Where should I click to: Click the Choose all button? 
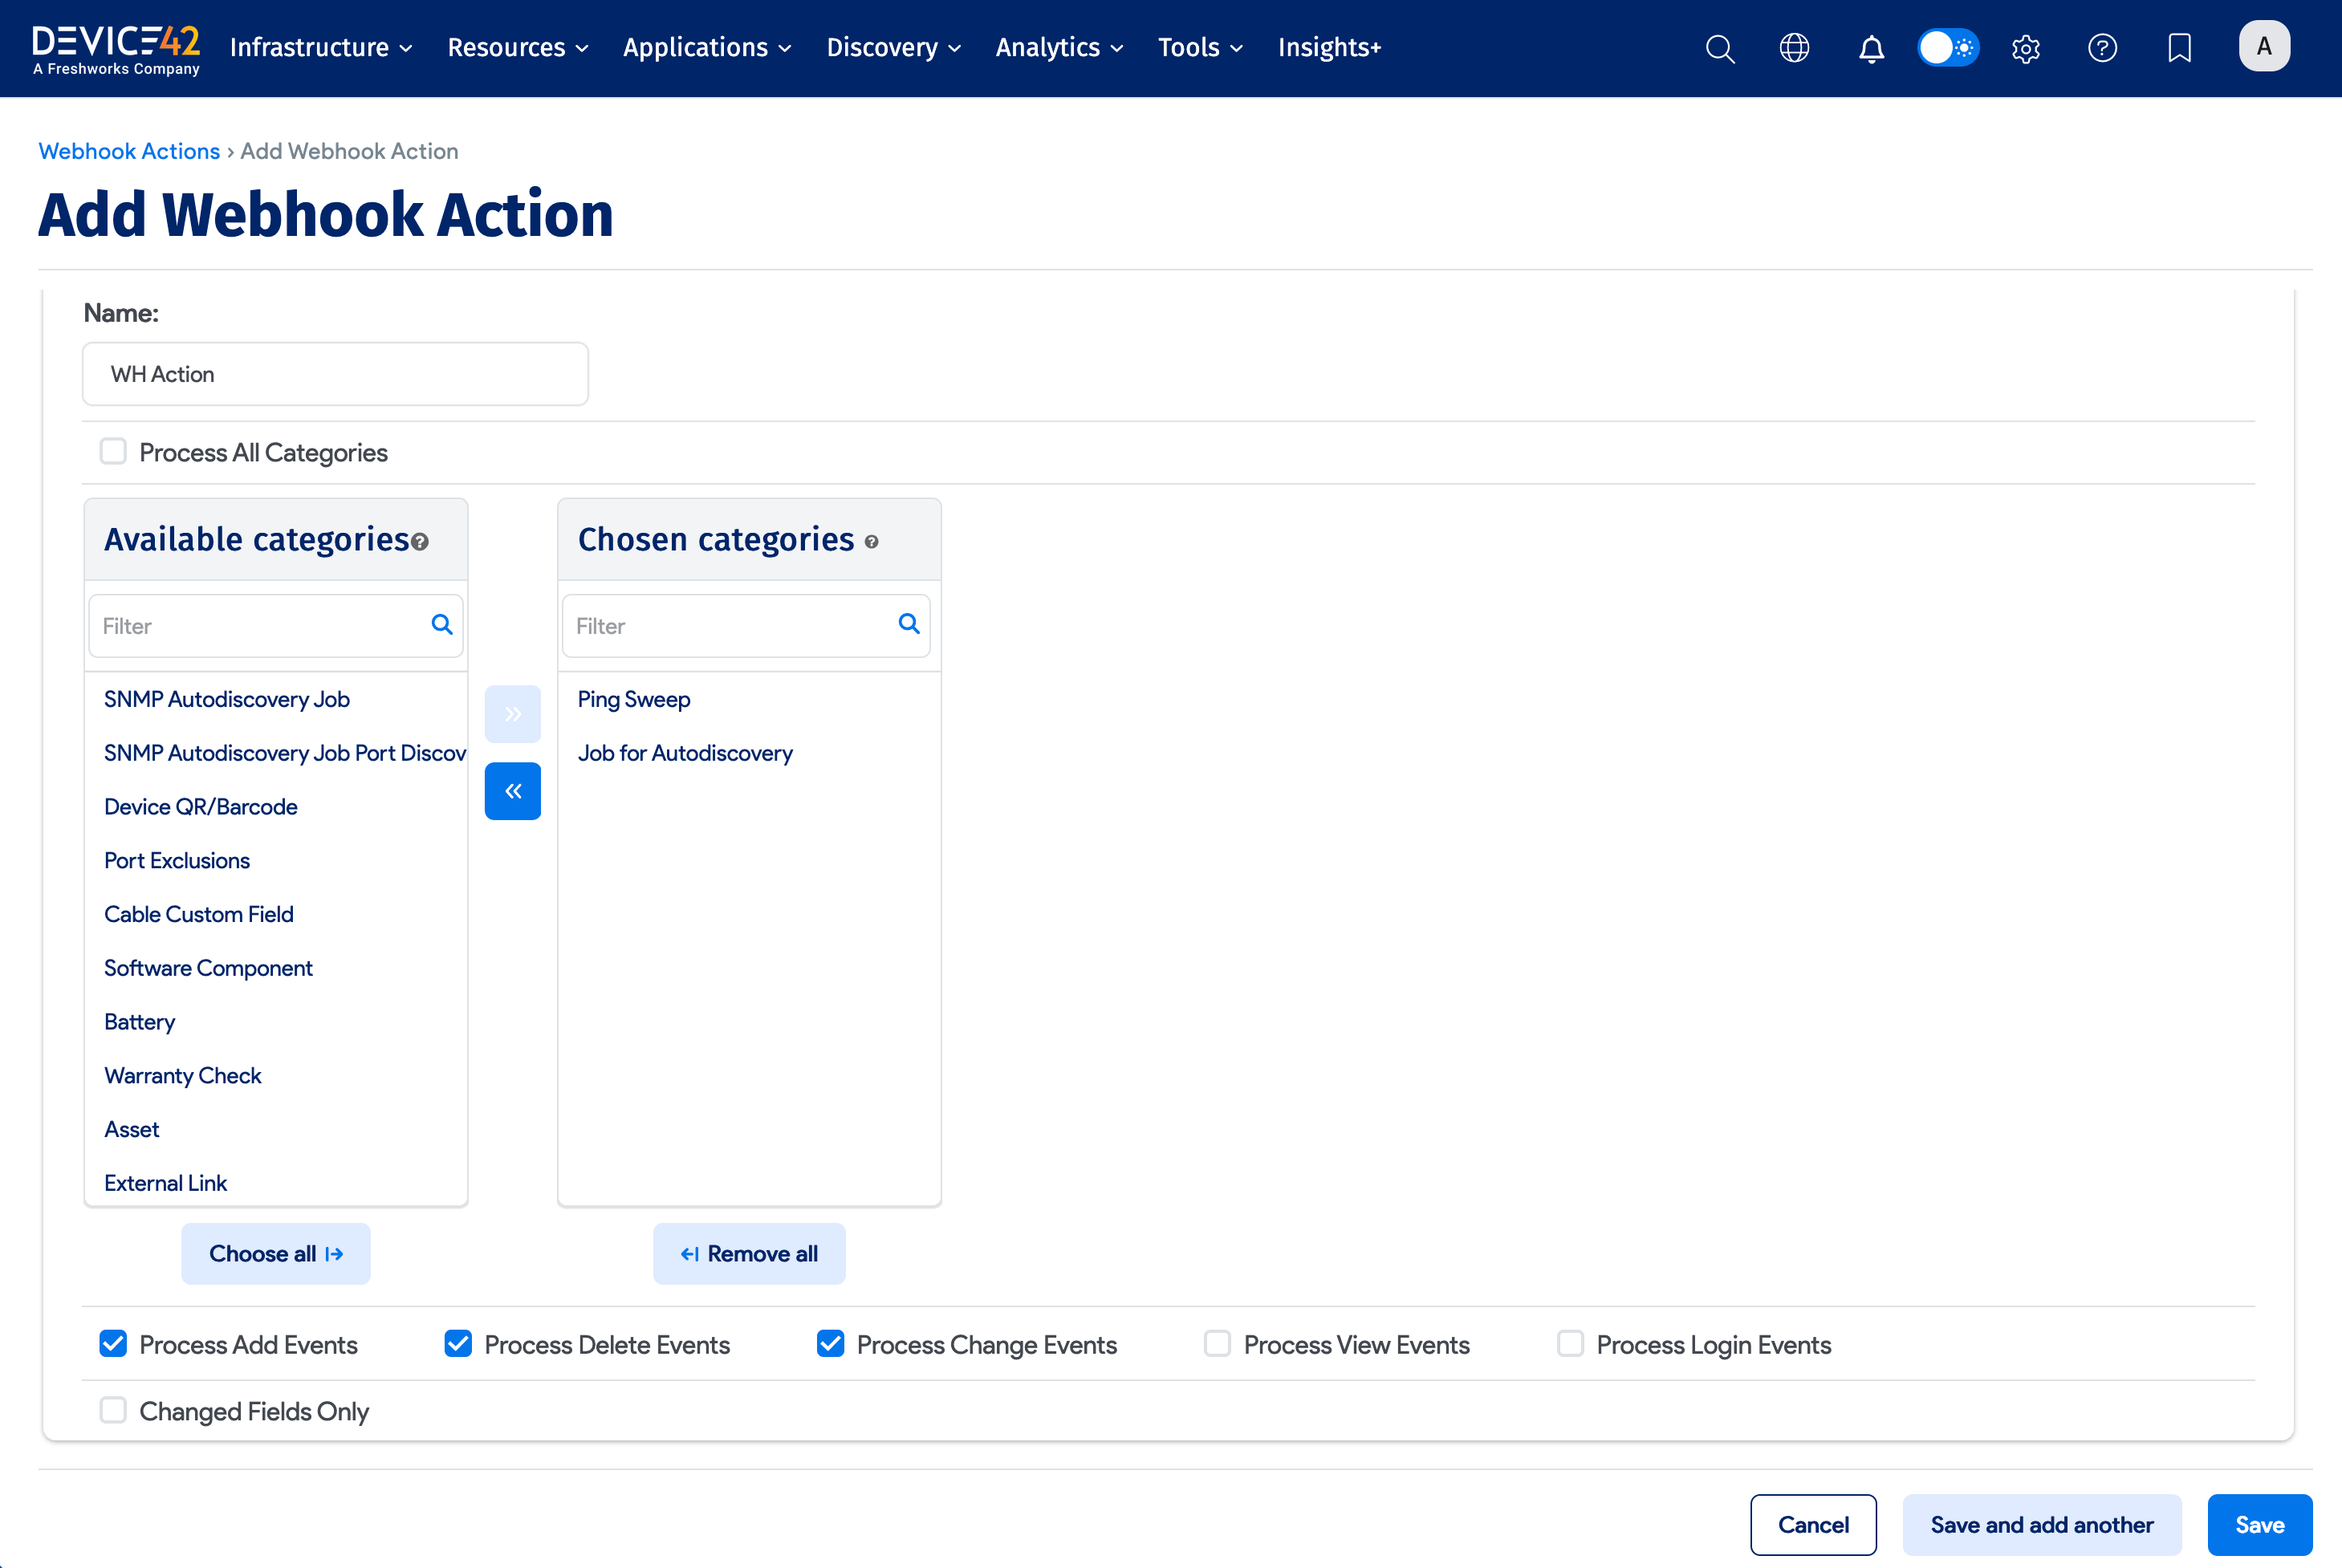pyautogui.click(x=276, y=1254)
